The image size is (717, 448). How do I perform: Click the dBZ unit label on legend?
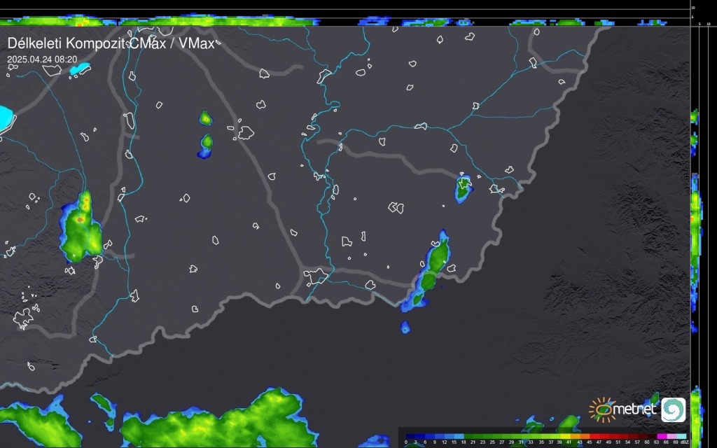pos(684,442)
